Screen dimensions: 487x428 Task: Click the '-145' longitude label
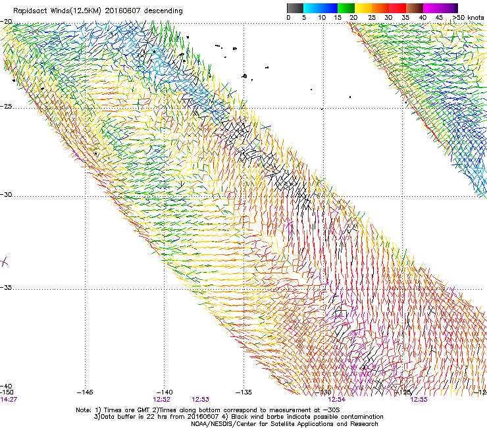85,392
